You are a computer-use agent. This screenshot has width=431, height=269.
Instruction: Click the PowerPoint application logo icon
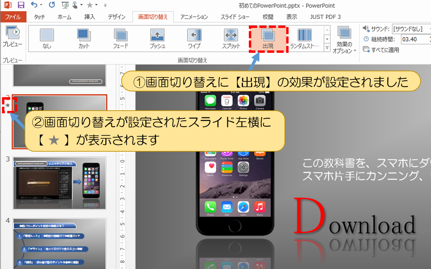pos(8,5)
